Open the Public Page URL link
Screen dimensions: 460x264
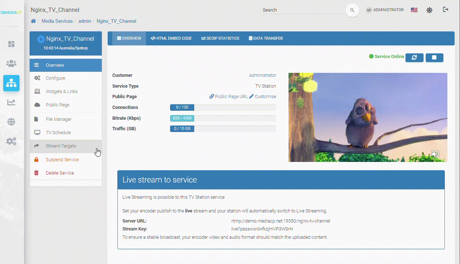point(229,97)
